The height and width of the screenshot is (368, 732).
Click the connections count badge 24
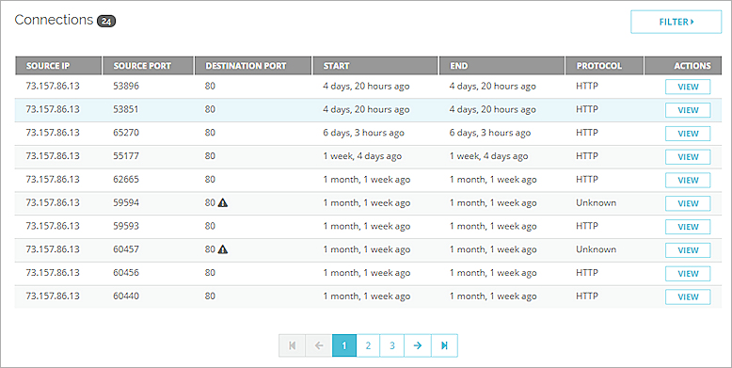pos(106,21)
